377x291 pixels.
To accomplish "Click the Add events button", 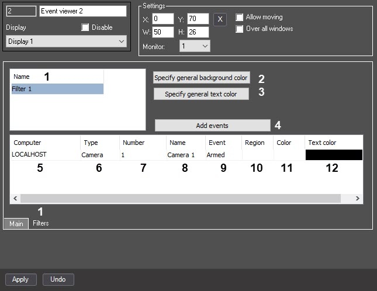I will (212, 126).
